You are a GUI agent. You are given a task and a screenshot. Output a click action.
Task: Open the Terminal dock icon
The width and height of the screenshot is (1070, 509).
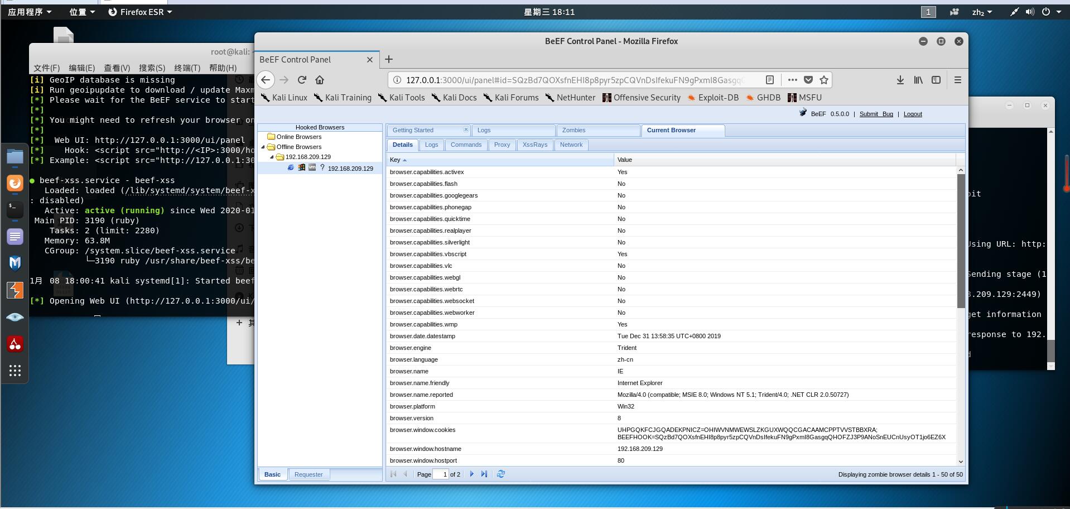point(15,209)
